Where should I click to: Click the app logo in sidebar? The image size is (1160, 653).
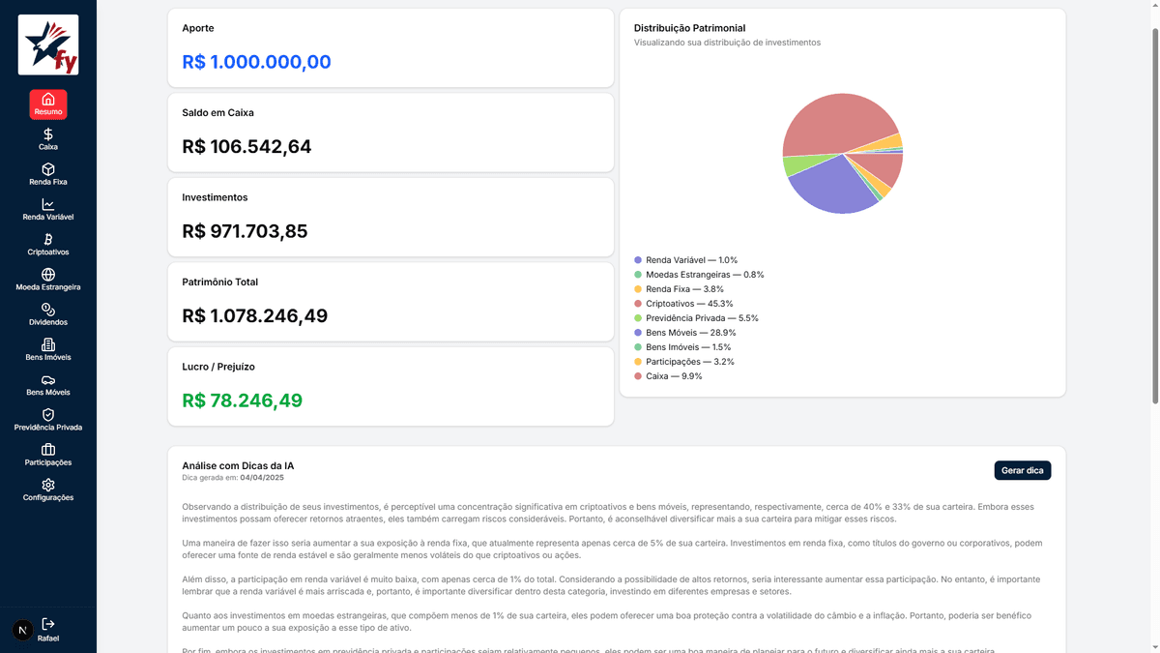[48, 45]
